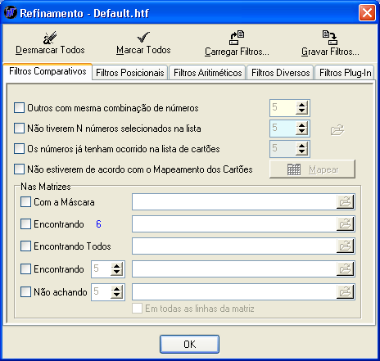Browse for a file in the Com a Máscara row
Image resolution: width=380 pixels, height=361 pixels.
click(346, 202)
